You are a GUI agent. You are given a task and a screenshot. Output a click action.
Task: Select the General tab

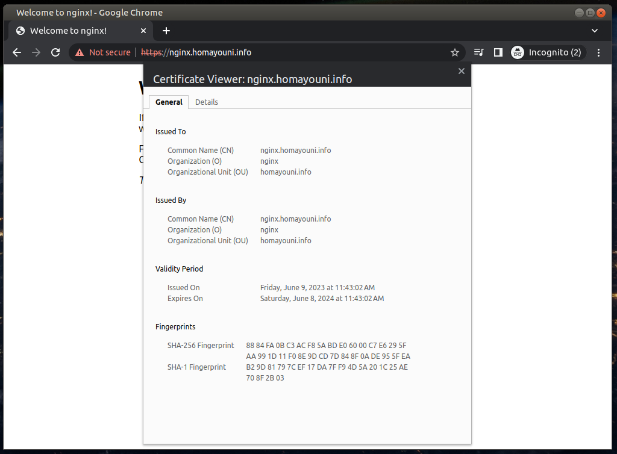[169, 102]
